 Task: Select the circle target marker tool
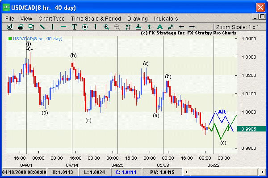tap(85, 27)
